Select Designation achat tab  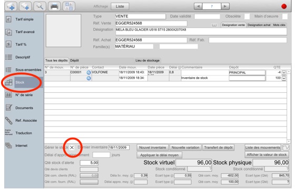(x=259, y=25)
